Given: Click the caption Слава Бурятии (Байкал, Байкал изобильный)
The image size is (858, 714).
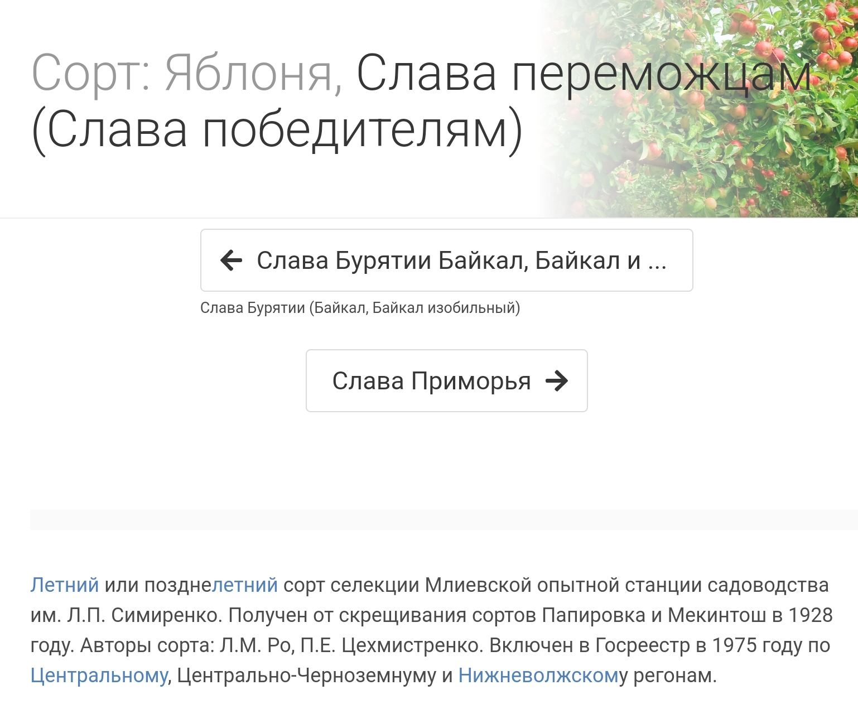Looking at the screenshot, I should click(x=360, y=308).
